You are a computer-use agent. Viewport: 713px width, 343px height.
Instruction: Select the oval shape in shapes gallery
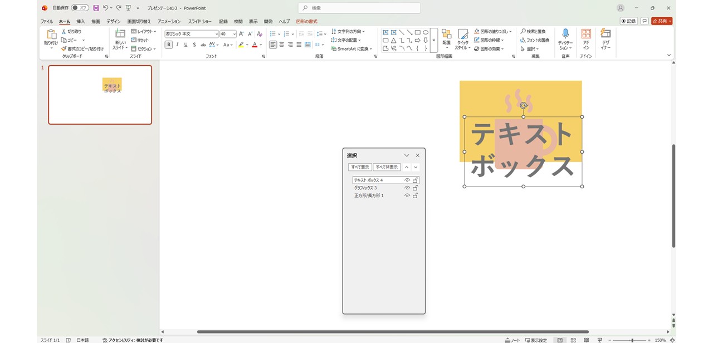(x=426, y=32)
